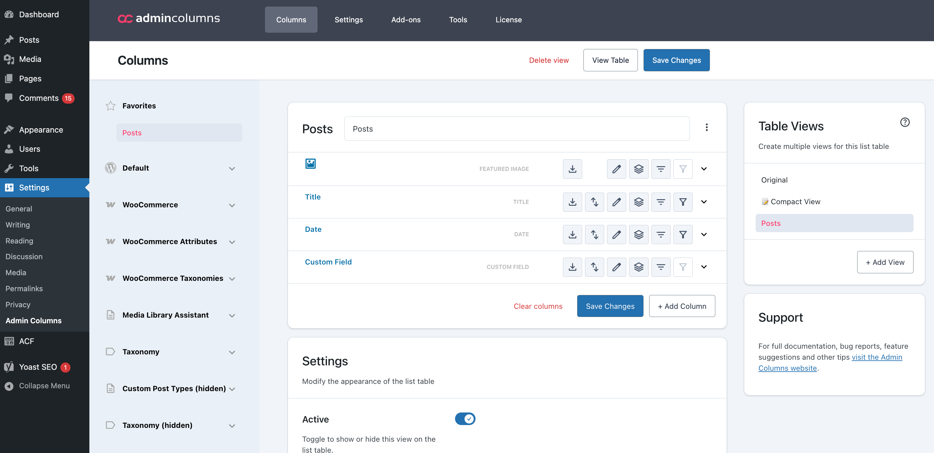Click the Posts view name input field
This screenshot has width=934, height=453.
point(516,129)
